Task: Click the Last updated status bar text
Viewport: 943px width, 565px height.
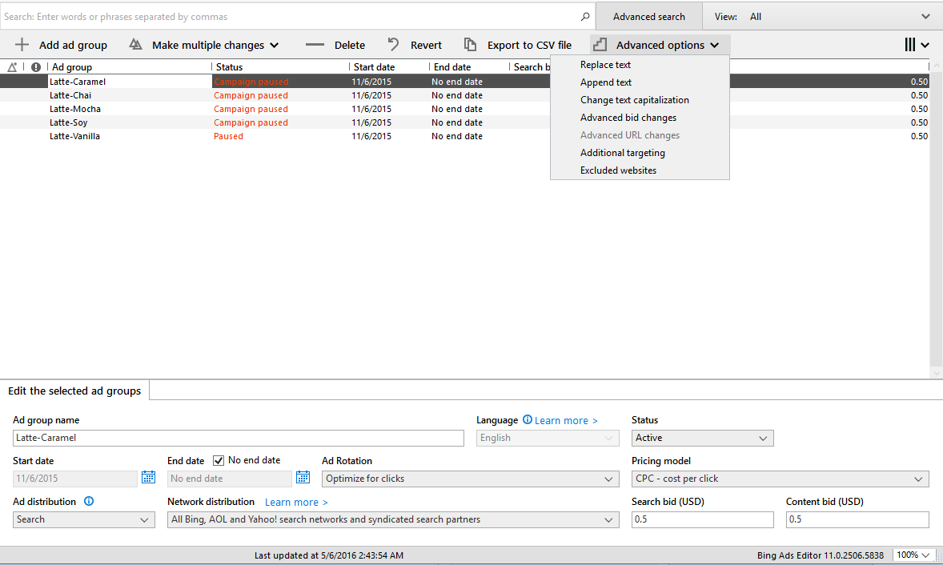Action: 328,555
